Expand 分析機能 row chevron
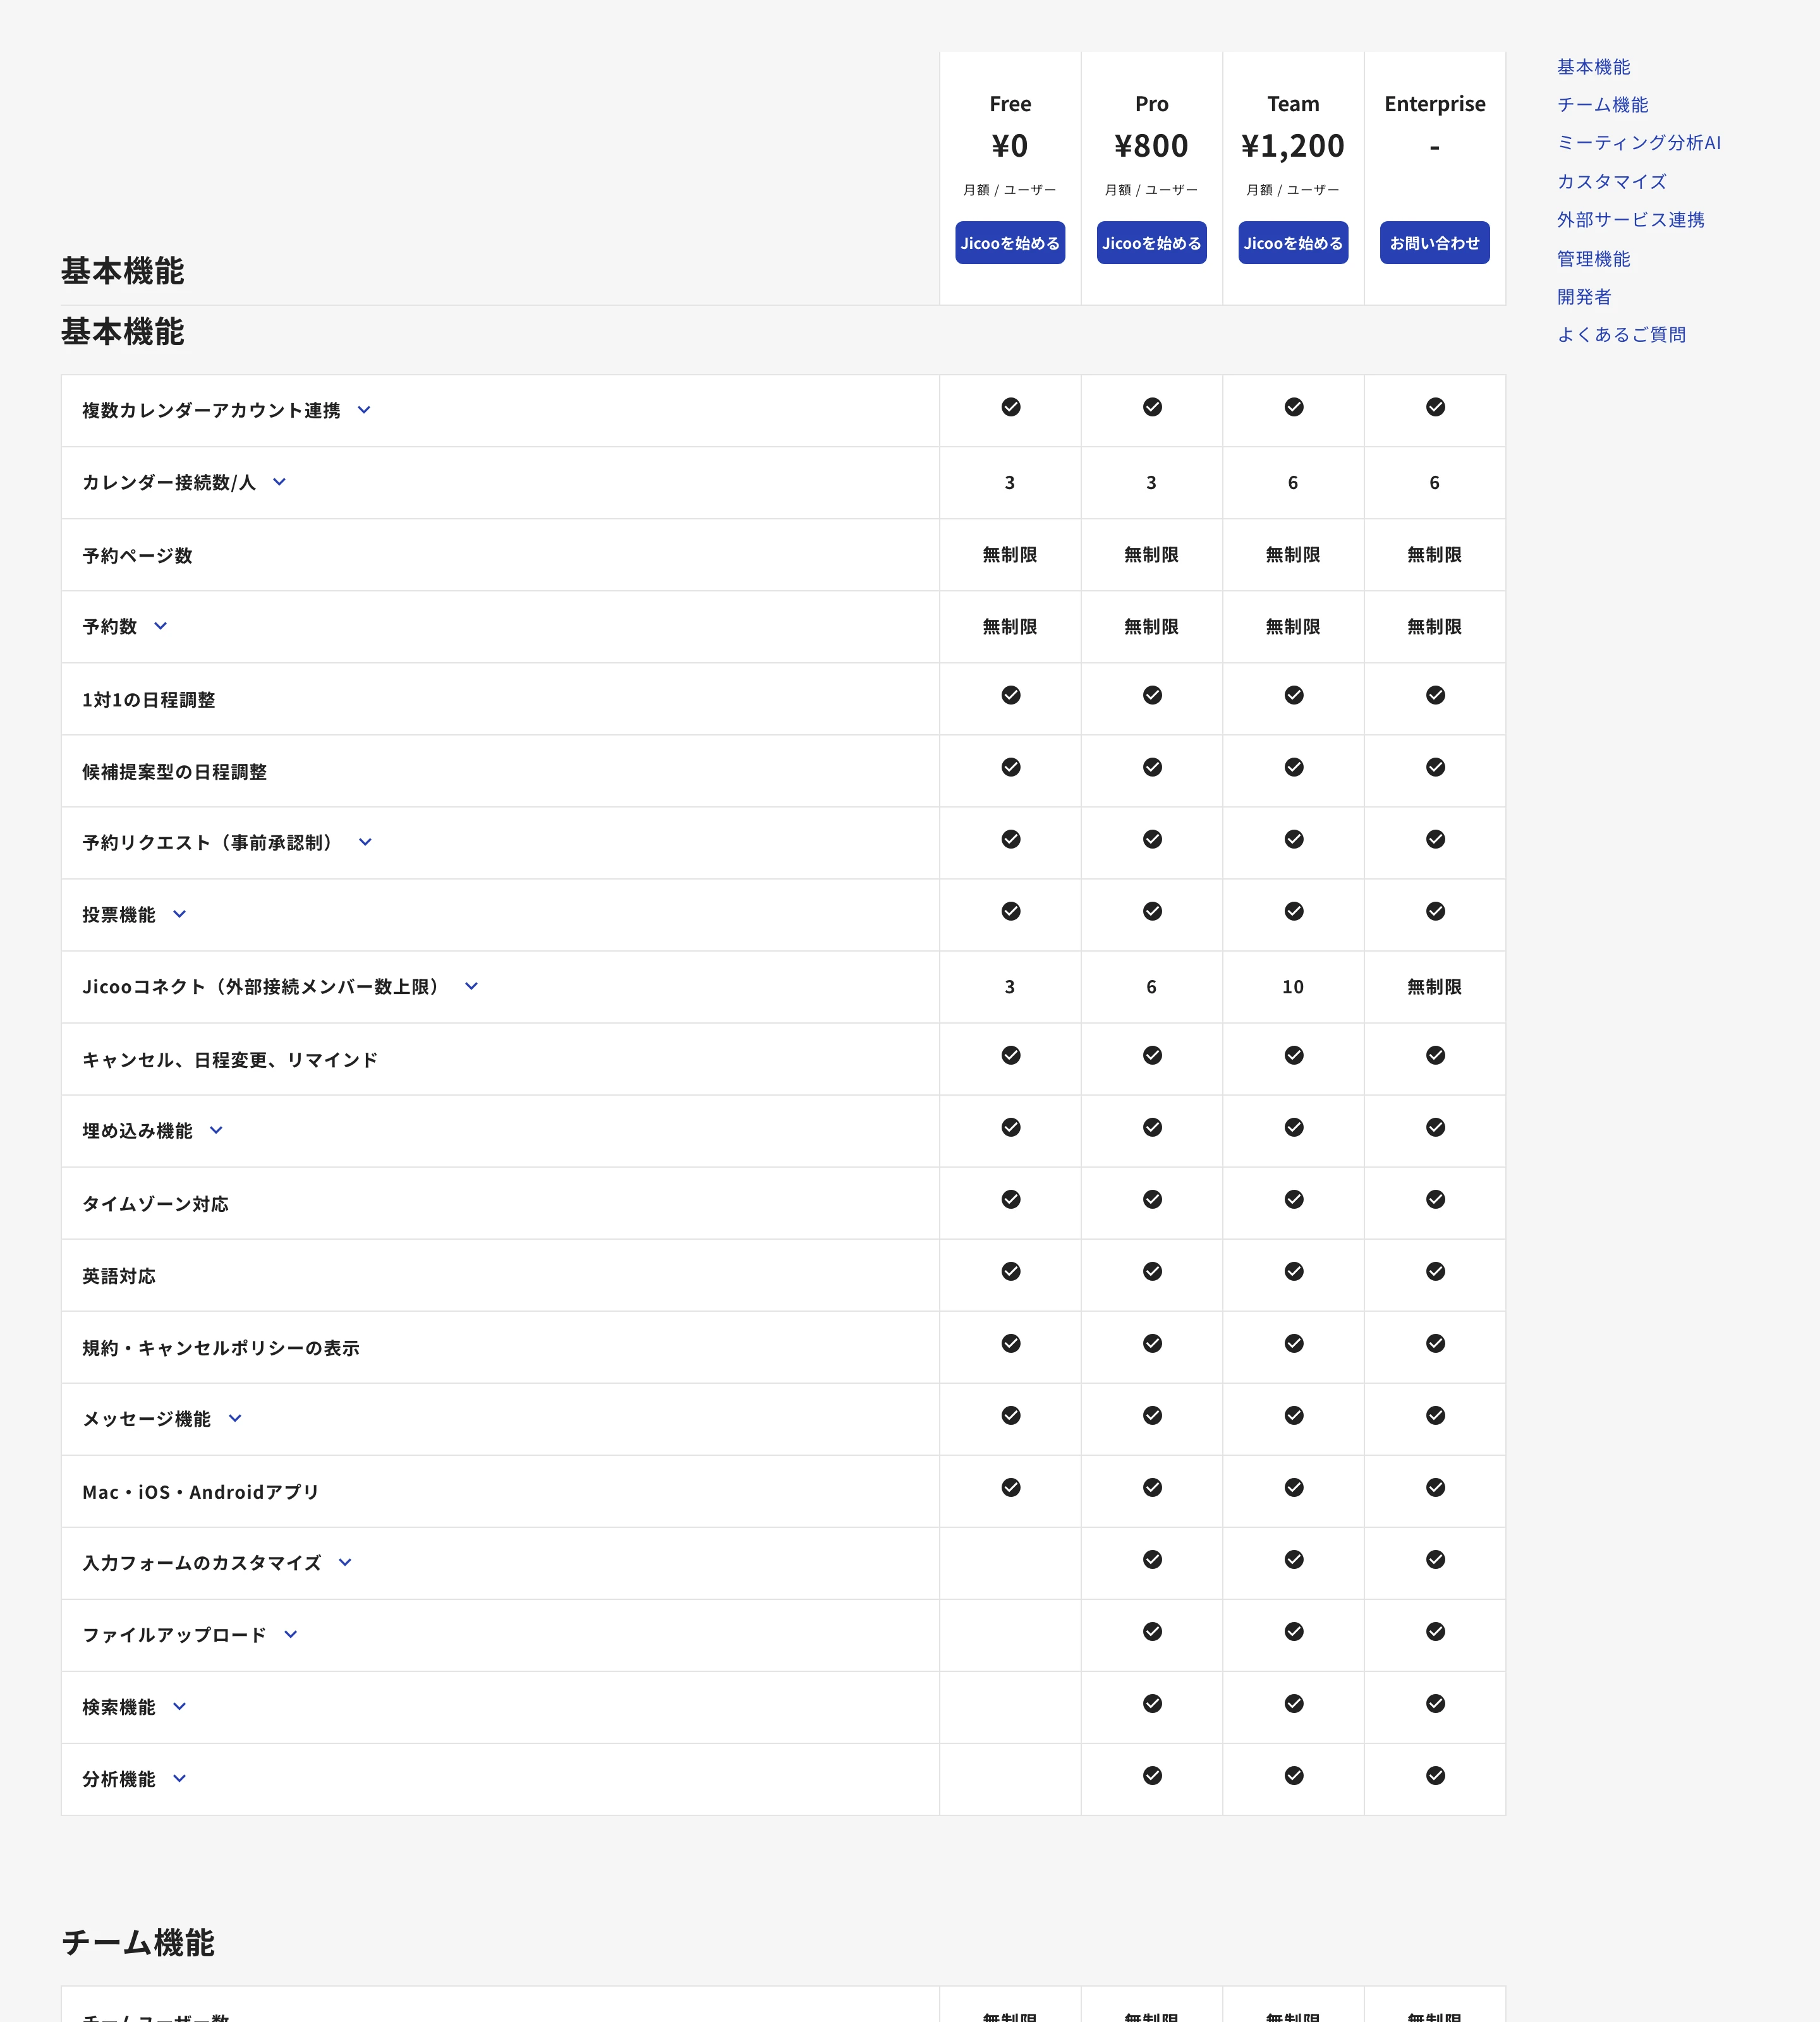The height and width of the screenshot is (2022, 1820). pyautogui.click(x=179, y=1778)
